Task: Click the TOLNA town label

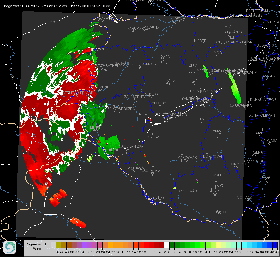Action: click(257, 152)
